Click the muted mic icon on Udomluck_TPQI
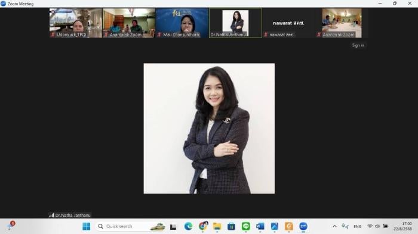This screenshot has height=234, width=418. pos(53,35)
